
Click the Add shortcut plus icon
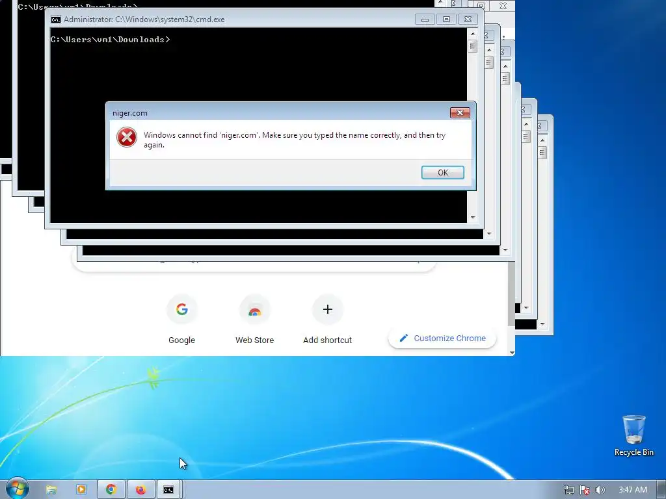[x=328, y=309]
